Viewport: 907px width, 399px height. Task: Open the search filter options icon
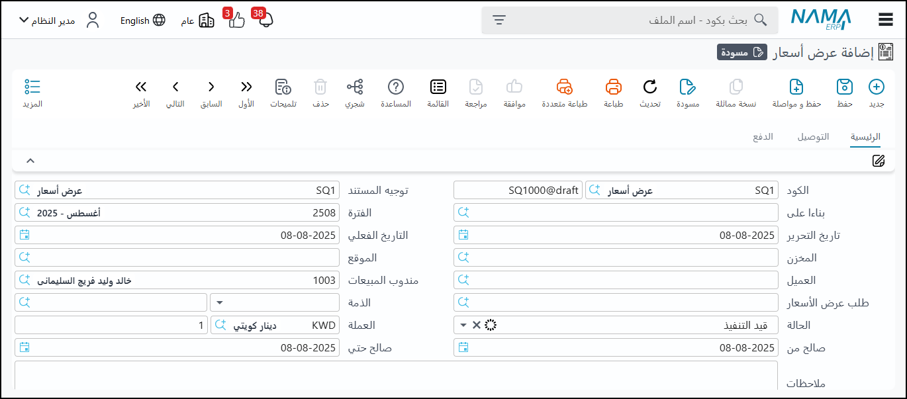(x=499, y=20)
